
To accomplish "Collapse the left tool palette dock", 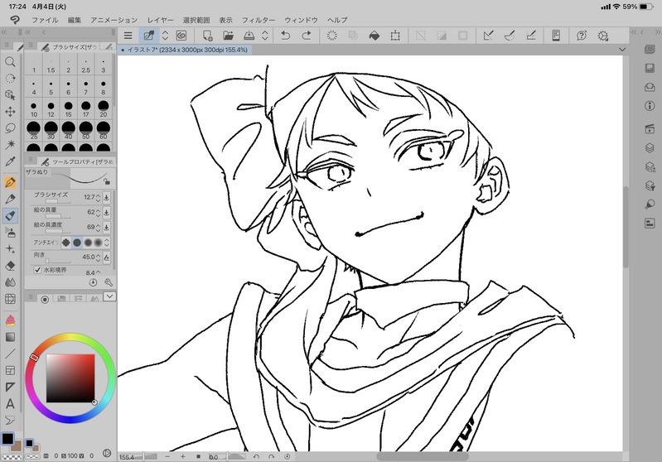I will pyautogui.click(x=4, y=32).
